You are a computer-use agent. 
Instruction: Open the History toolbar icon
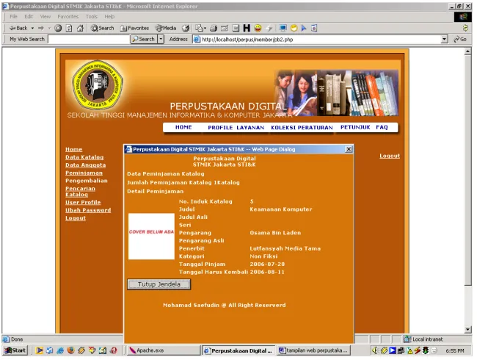[186, 29]
